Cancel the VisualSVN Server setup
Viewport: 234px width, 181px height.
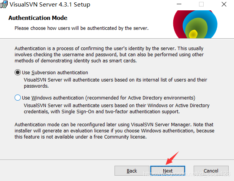pyautogui.click(x=211, y=171)
